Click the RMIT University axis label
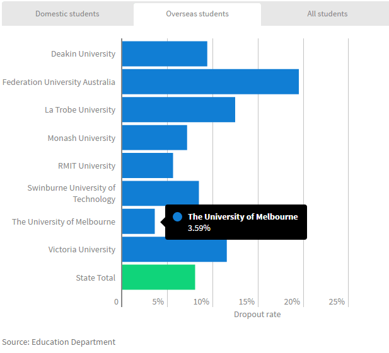The image size is (389, 353). click(x=86, y=166)
